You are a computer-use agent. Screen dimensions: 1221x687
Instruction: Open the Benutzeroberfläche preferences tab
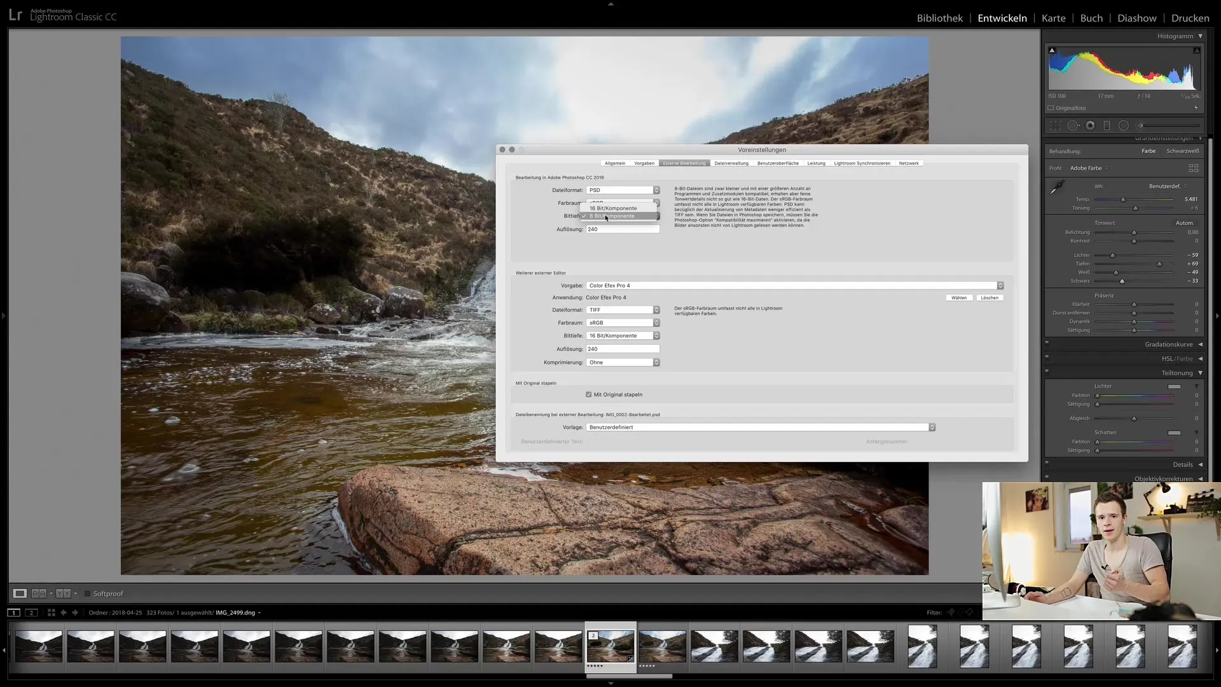click(x=778, y=163)
